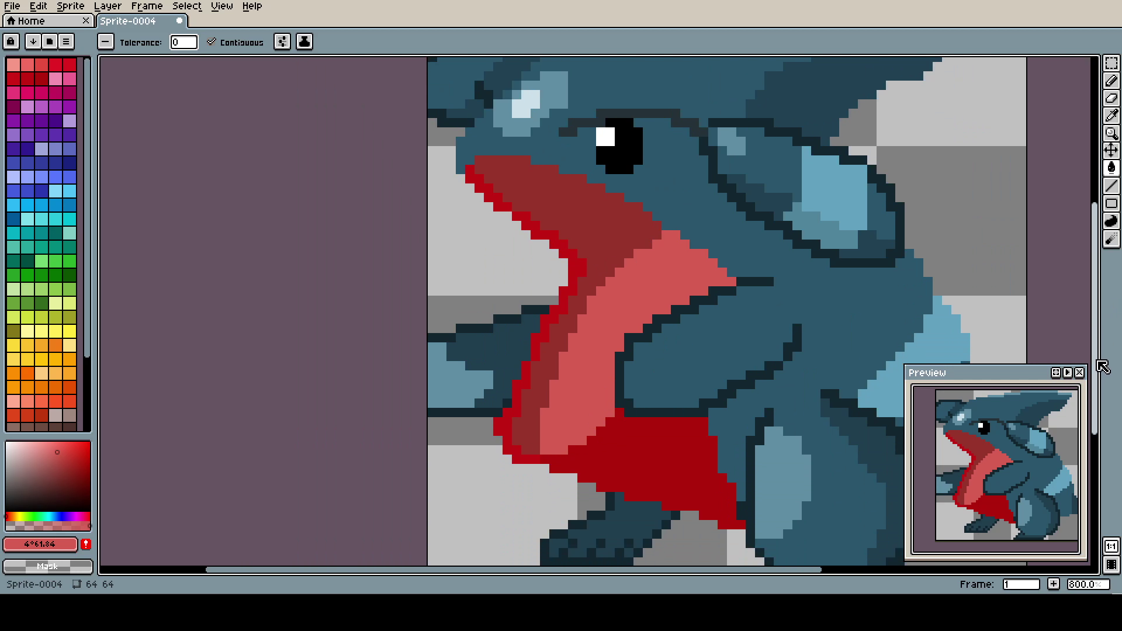Image resolution: width=1122 pixels, height=631 pixels.
Task: Select the Rectangular Marquee tool
Action: tap(1111, 63)
